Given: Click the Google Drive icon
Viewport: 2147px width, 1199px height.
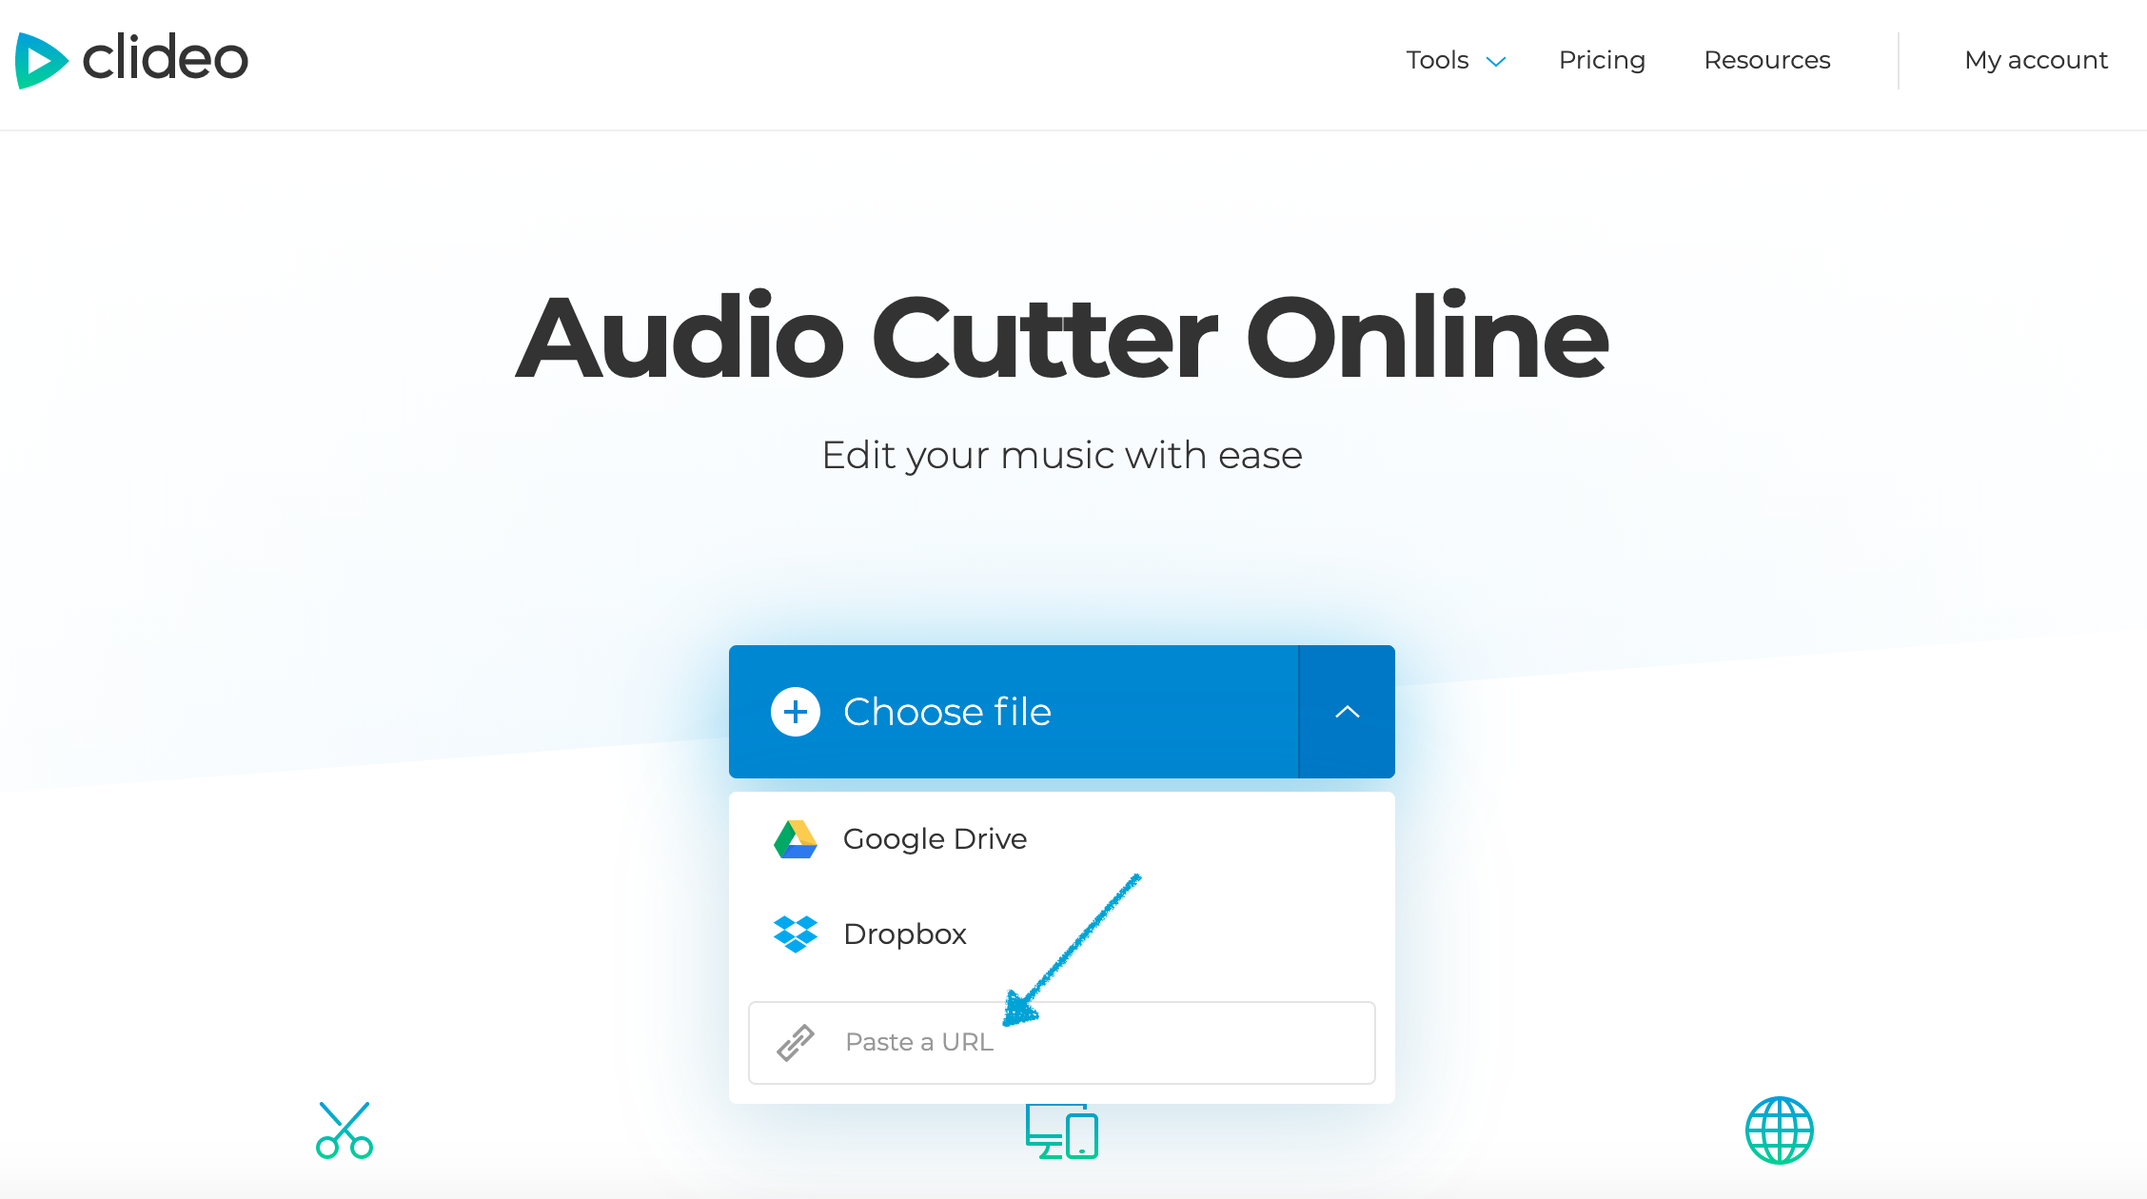Looking at the screenshot, I should (x=792, y=837).
